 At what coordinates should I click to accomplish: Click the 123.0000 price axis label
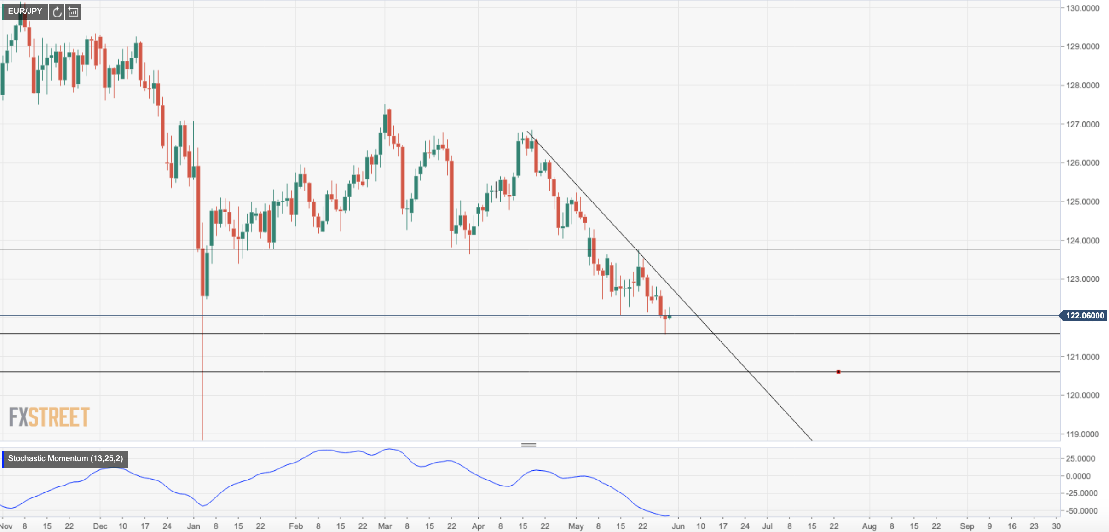pos(1082,279)
